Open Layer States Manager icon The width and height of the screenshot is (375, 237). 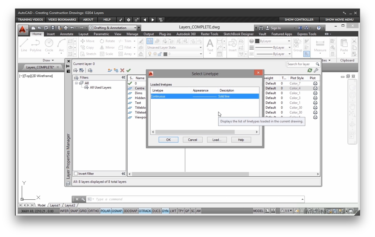[x=90, y=70]
